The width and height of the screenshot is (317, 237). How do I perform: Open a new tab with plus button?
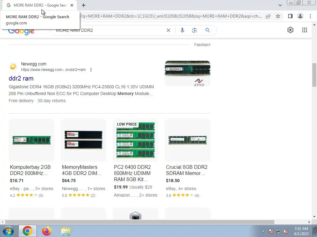pyautogui.click(x=84, y=5)
